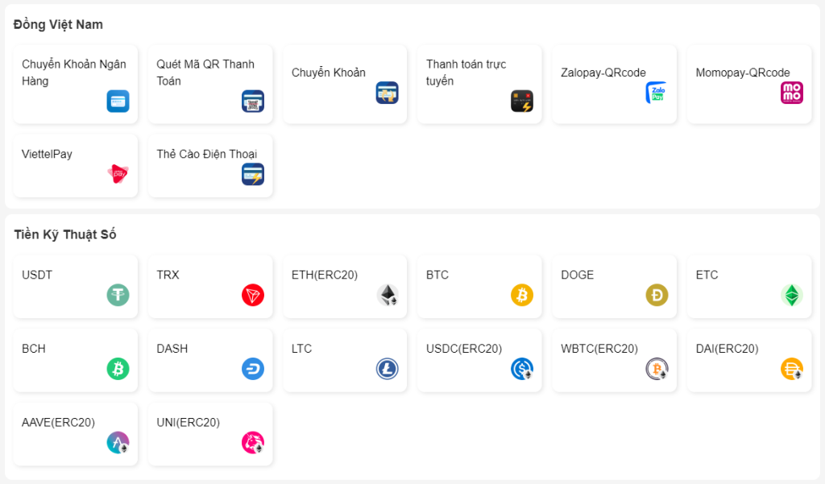Pick AAVE(ERC20) as deposit method

pos(75,433)
